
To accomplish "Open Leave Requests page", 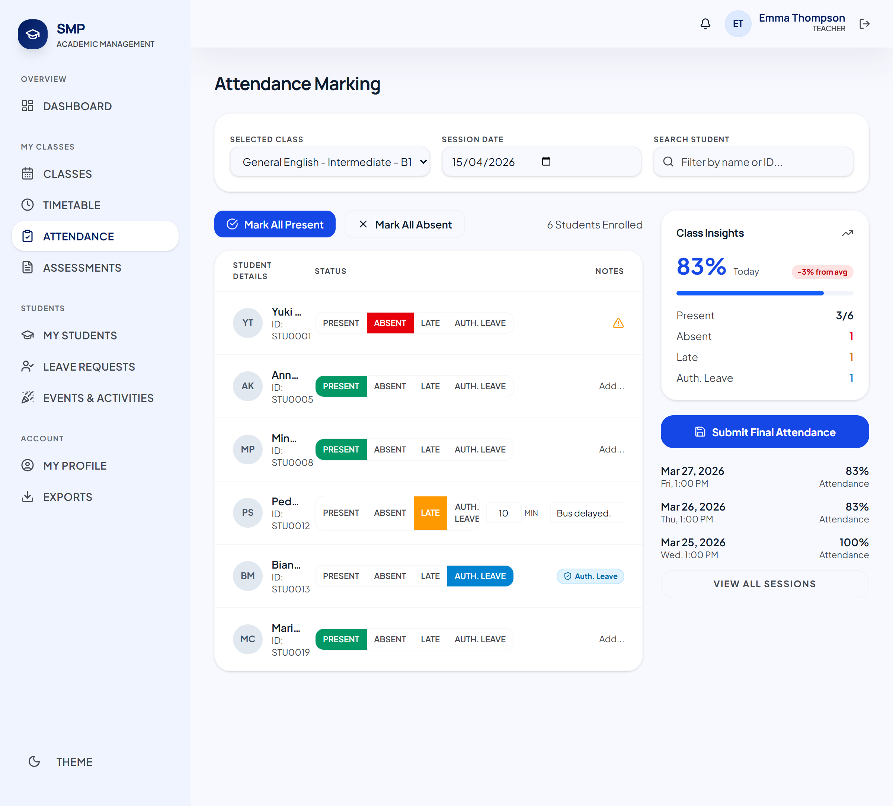I will tap(95, 367).
